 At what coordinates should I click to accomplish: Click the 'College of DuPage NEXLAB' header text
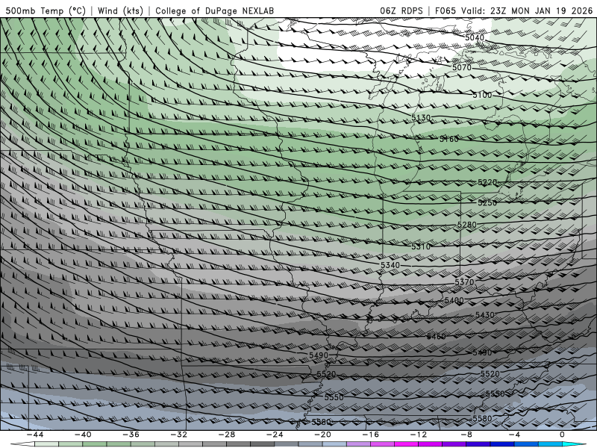tap(214, 10)
